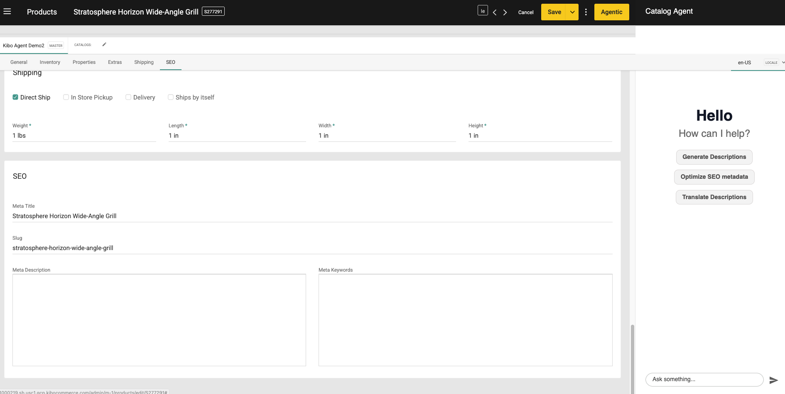The image size is (785, 394).
Task: Enable In Store Pickup shipping option
Action: coord(66,97)
